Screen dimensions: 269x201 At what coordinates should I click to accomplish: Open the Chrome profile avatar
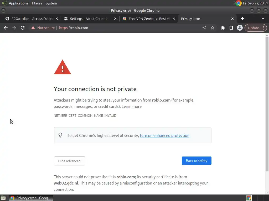coord(240,28)
